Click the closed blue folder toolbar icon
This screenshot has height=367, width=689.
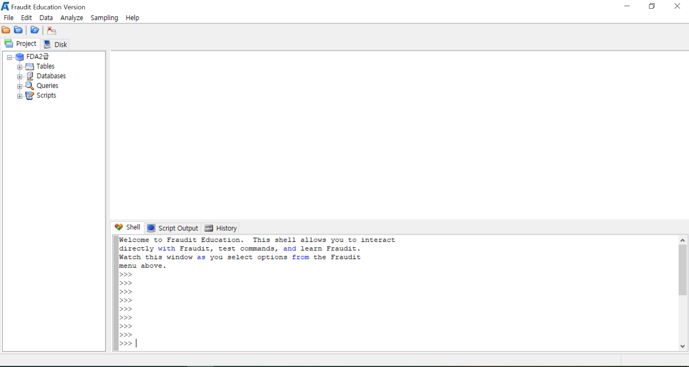18,30
